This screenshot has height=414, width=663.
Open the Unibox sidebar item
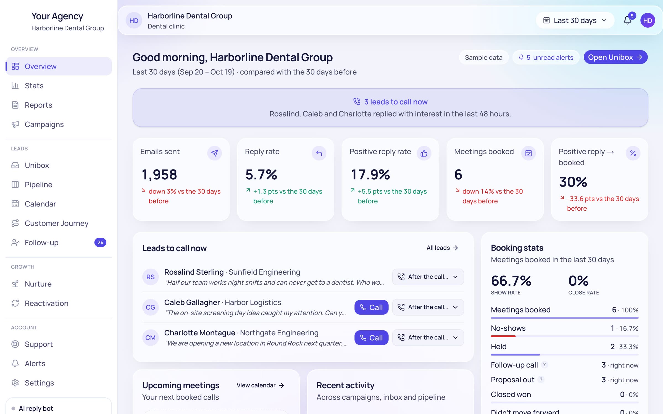click(x=59, y=165)
